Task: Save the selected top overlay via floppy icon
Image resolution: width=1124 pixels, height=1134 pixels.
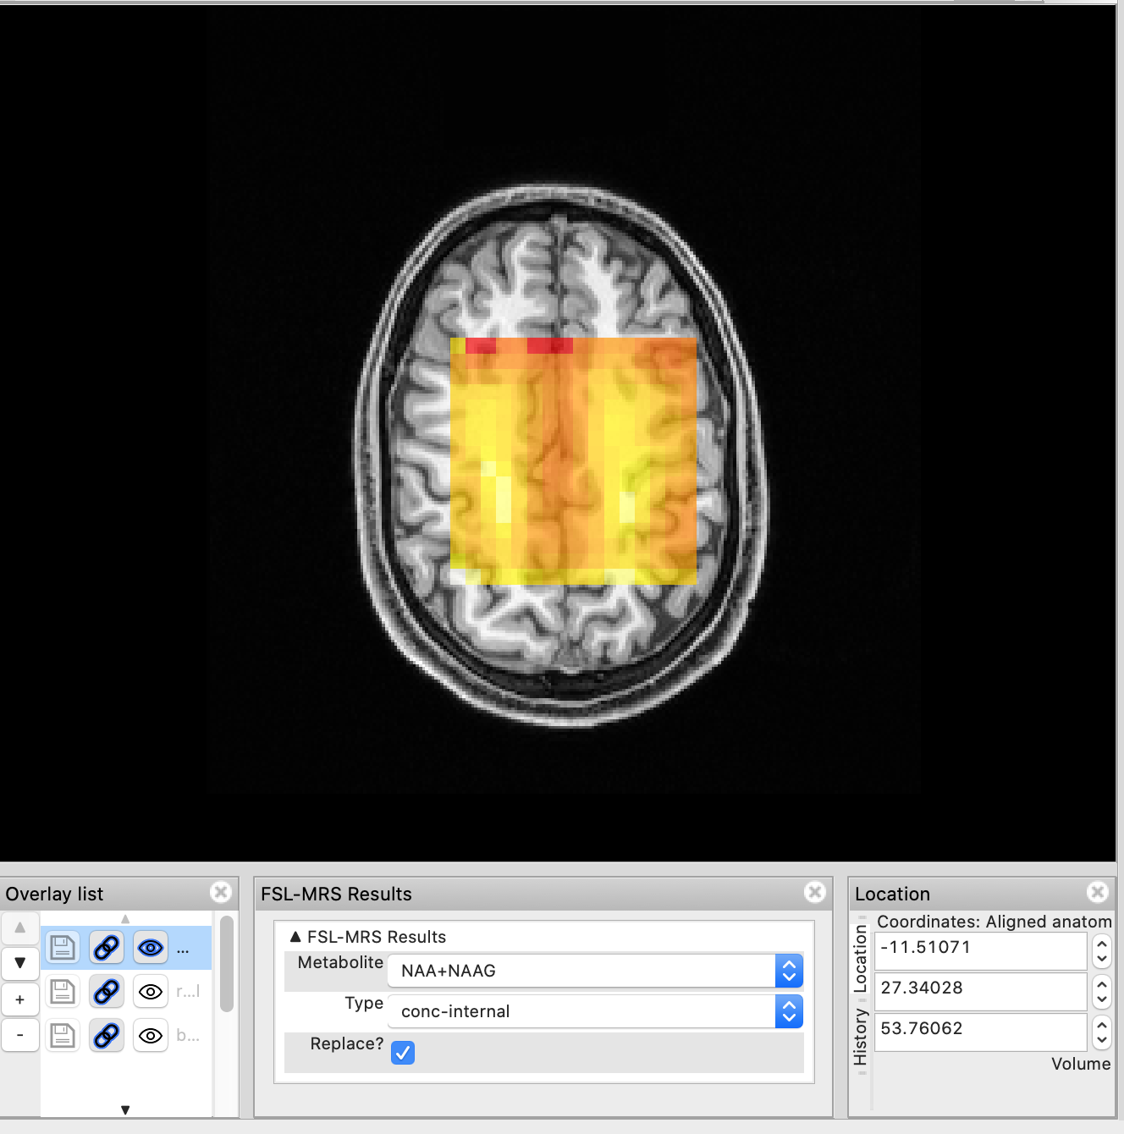Action: [63, 948]
